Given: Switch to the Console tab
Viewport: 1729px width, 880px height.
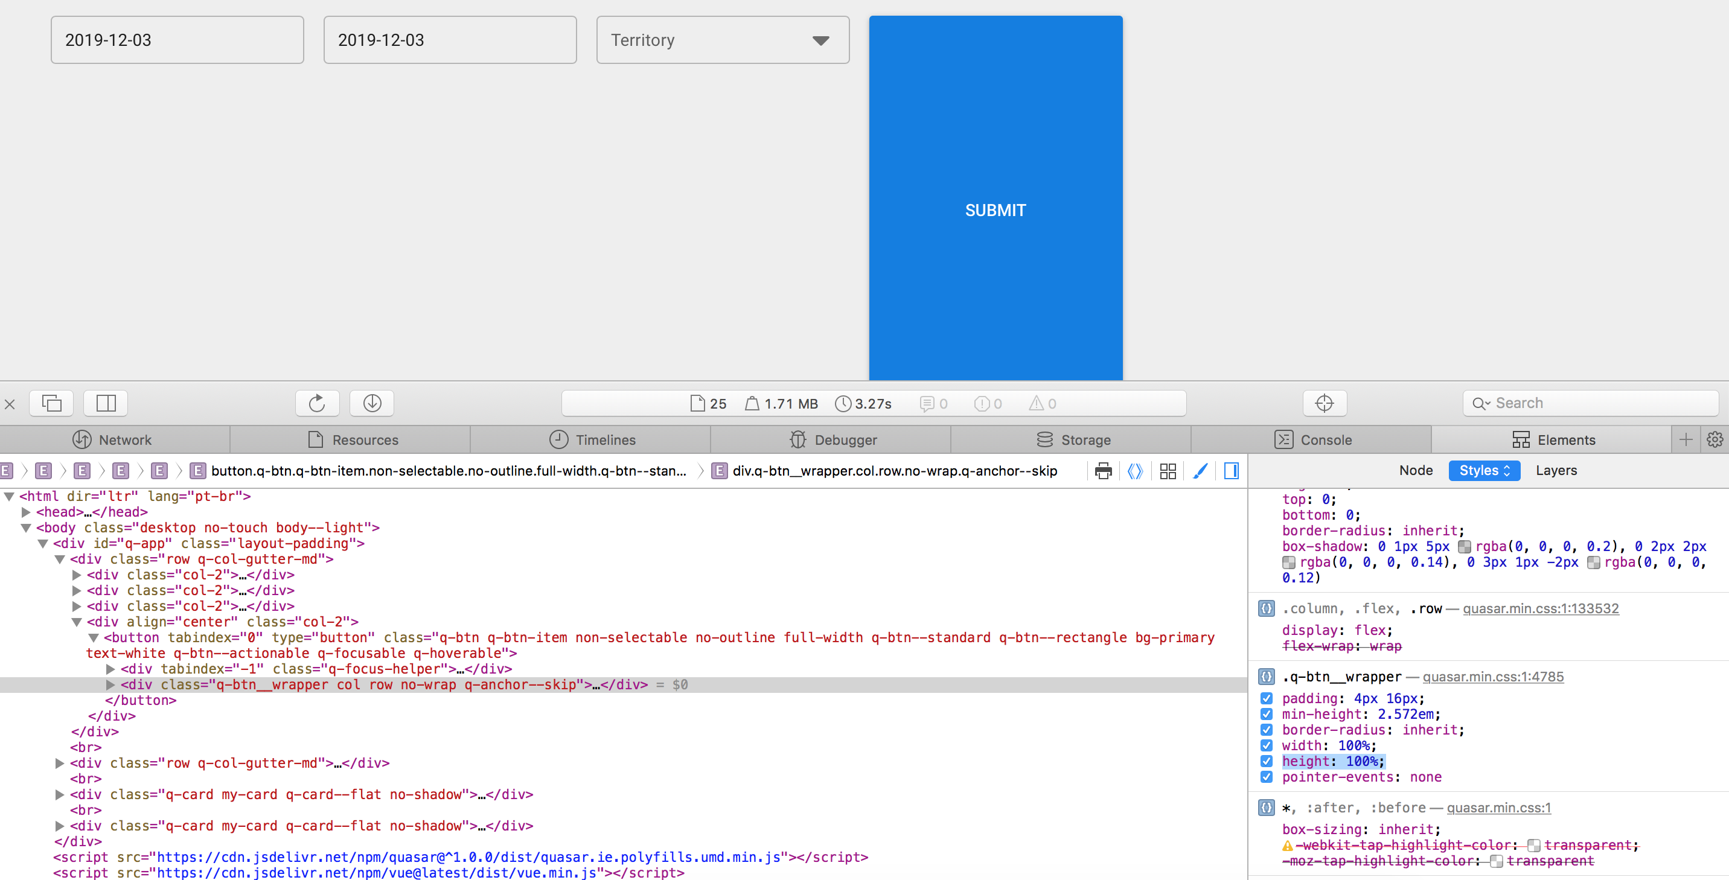Looking at the screenshot, I should pyautogui.click(x=1314, y=439).
